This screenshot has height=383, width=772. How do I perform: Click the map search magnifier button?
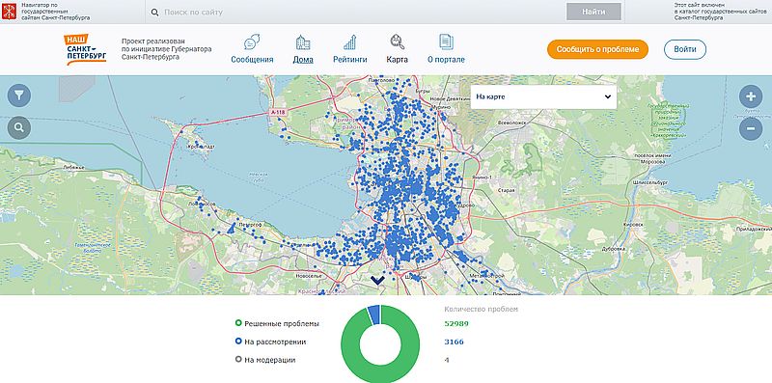click(19, 127)
